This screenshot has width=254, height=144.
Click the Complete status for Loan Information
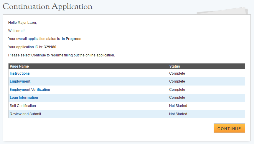point(177,98)
